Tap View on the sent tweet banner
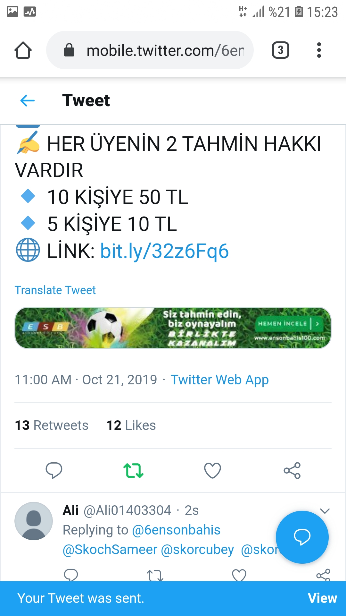The width and height of the screenshot is (346, 616). [322, 598]
